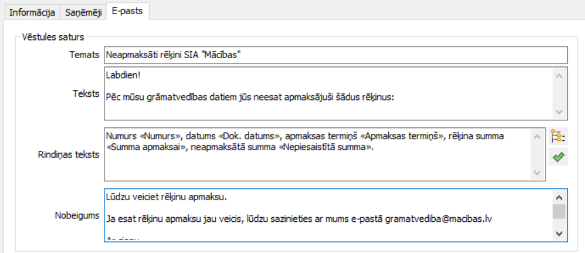Click the Rindiņas teksts scrollbar down arrow
The width and height of the screenshot is (585, 253).
(537, 172)
